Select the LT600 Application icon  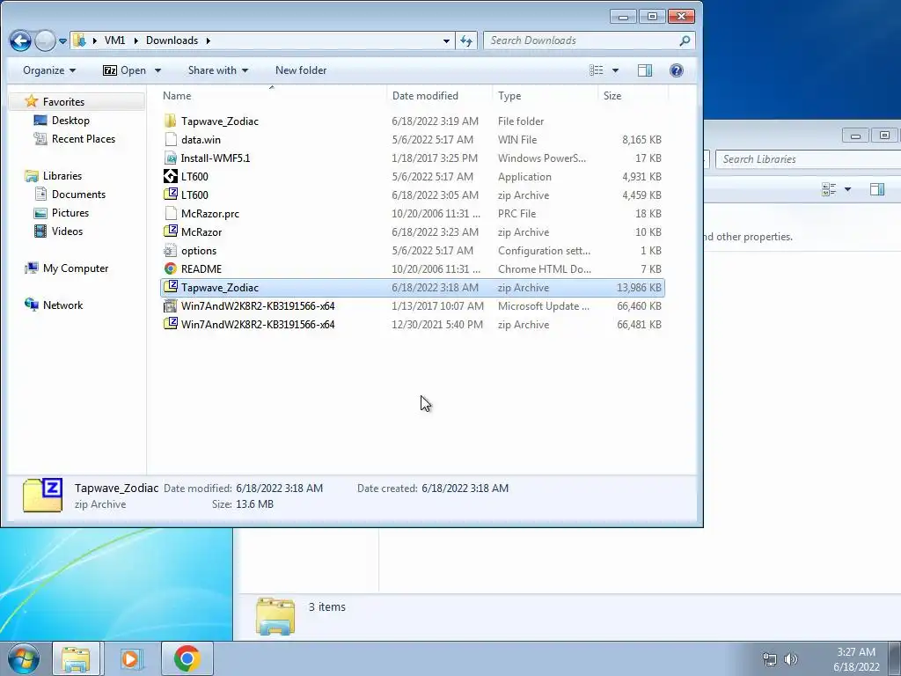click(x=170, y=176)
